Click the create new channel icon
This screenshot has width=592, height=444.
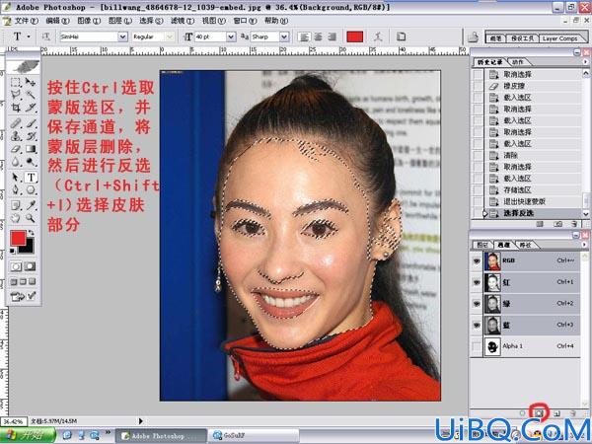pos(556,413)
